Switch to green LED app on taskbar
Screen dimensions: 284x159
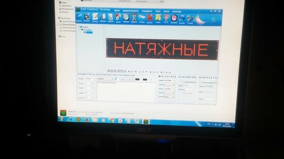146,121
